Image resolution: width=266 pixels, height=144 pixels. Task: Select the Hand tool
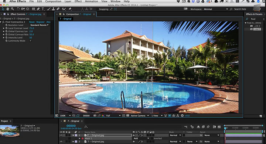(x=8, y=9)
